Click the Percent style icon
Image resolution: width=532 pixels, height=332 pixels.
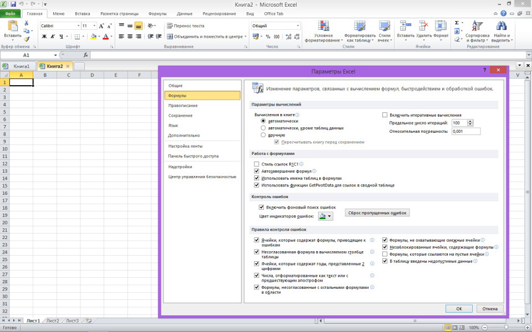pyautogui.click(x=268, y=37)
